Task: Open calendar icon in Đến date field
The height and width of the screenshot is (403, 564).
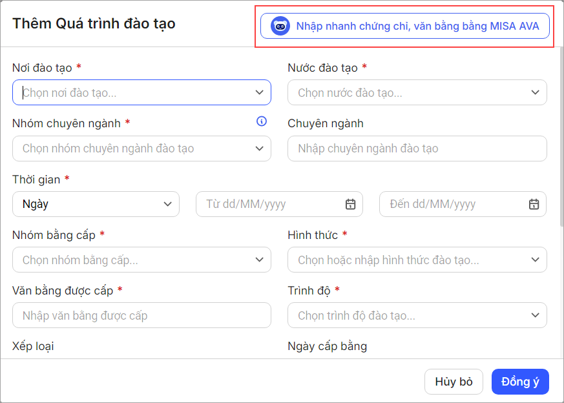Action: pyautogui.click(x=534, y=204)
